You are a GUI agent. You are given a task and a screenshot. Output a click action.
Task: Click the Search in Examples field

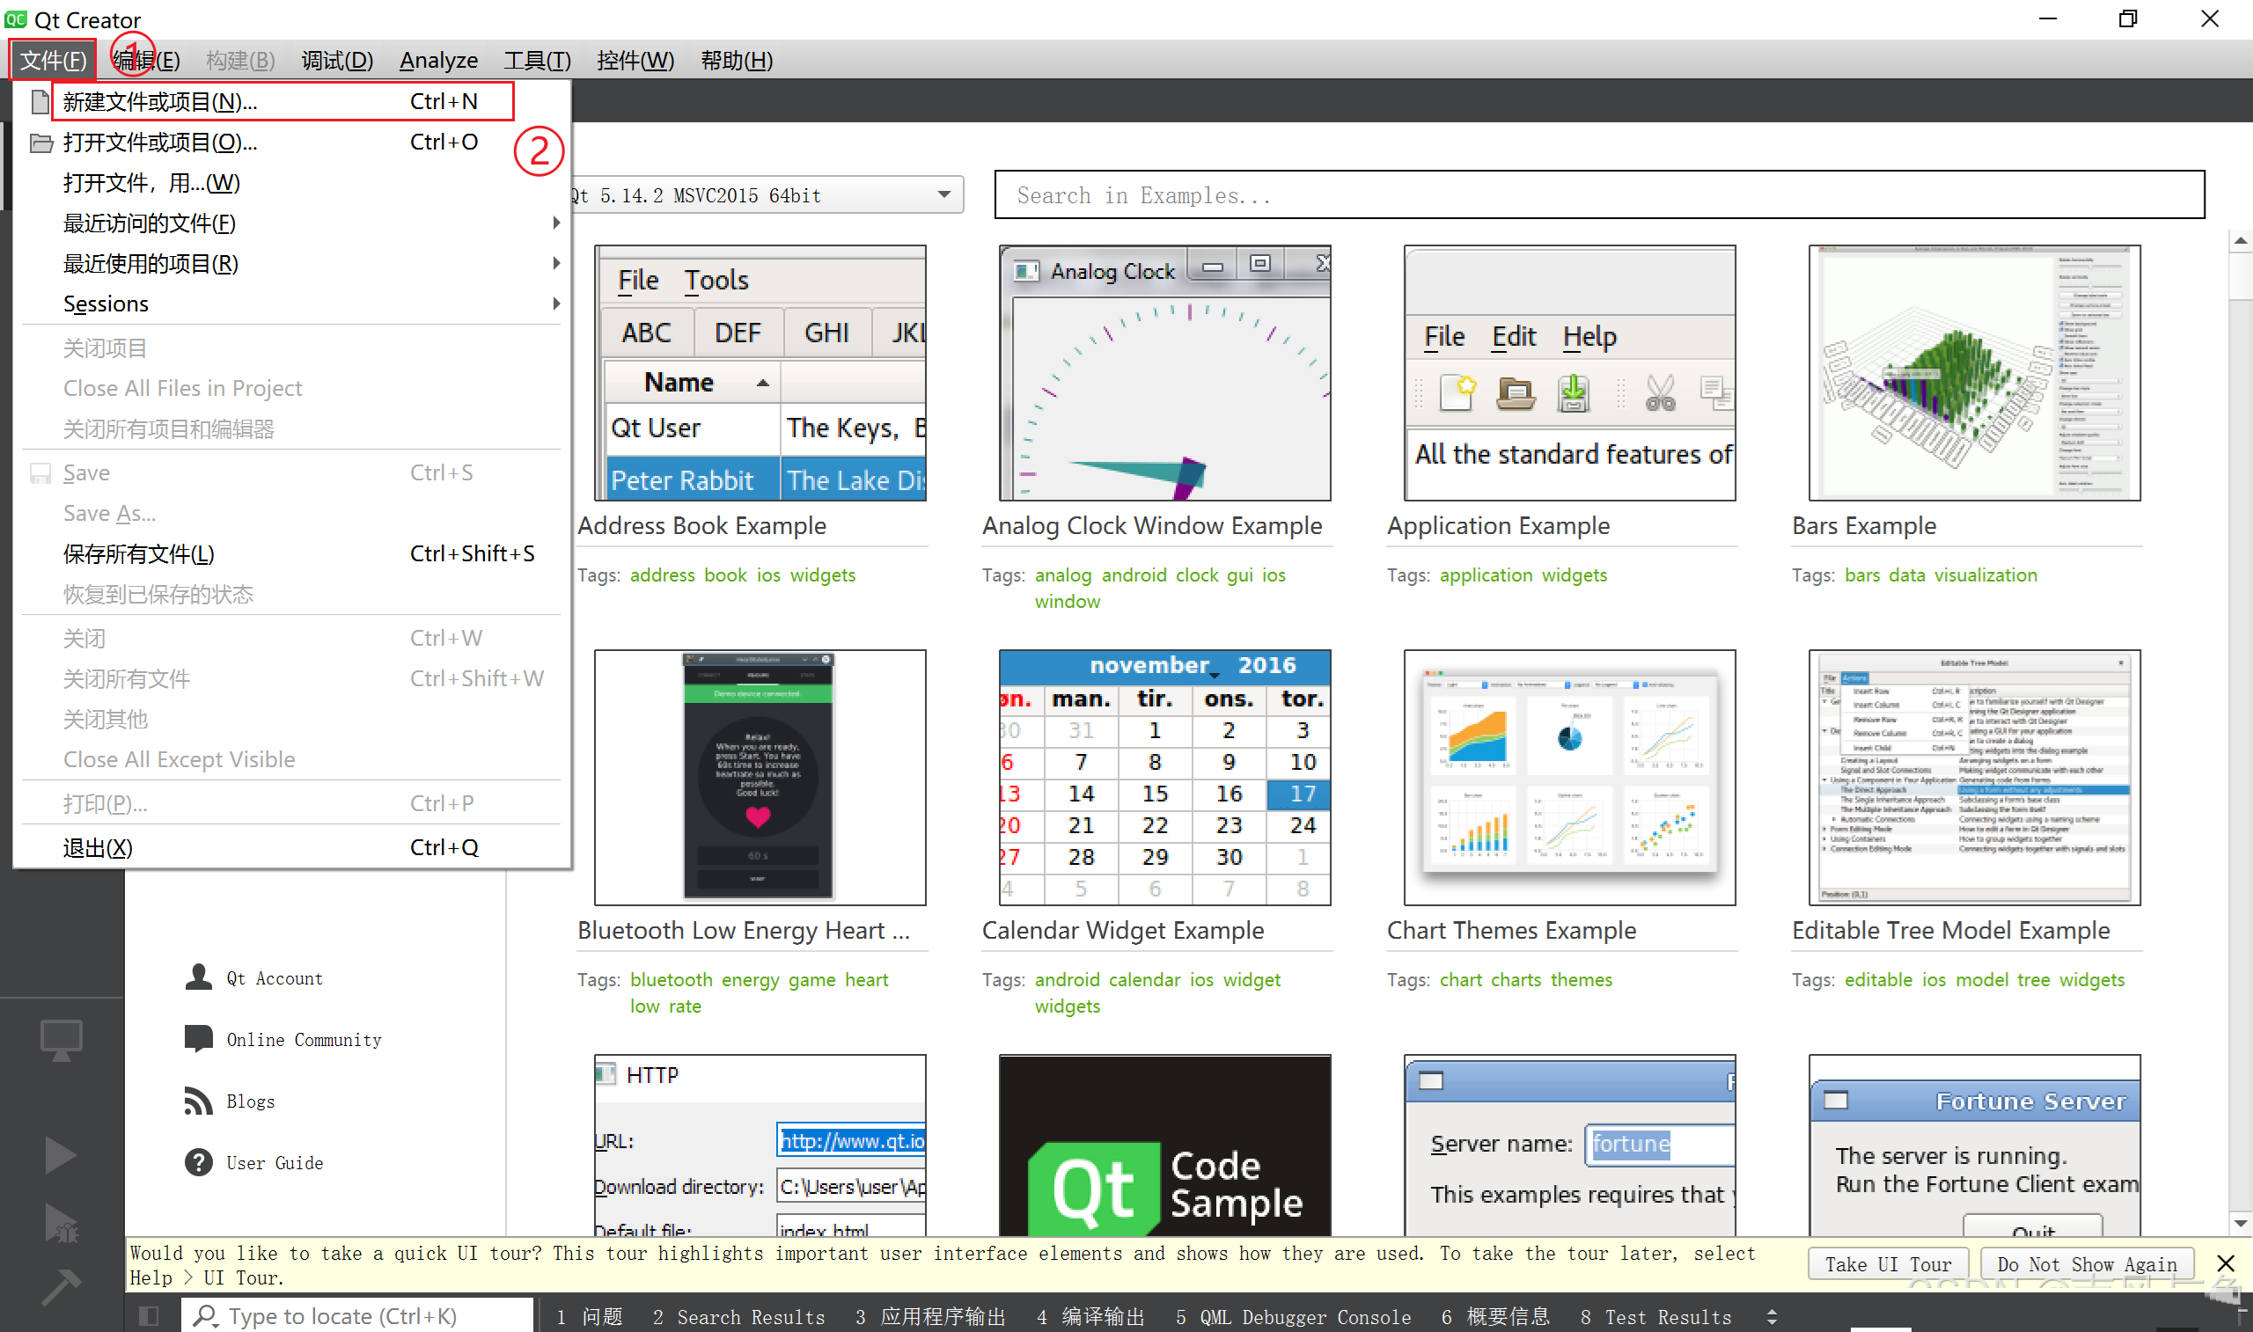[x=1598, y=194]
